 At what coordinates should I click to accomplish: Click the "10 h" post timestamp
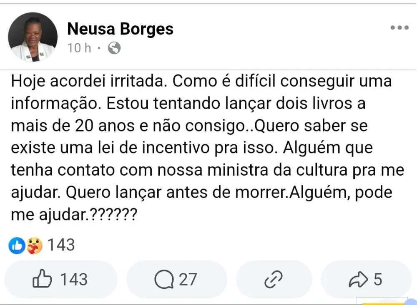(x=79, y=48)
